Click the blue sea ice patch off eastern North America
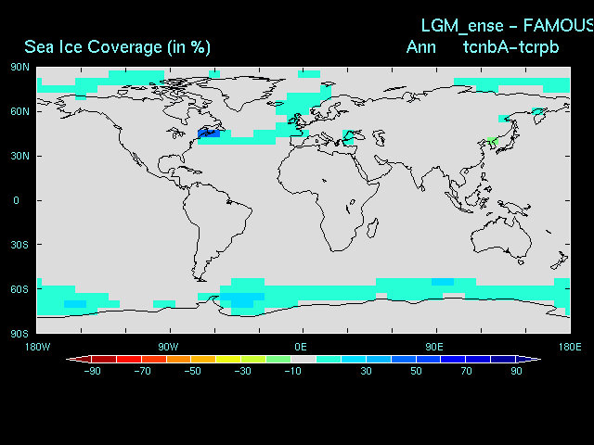The image size is (594, 445). coord(209,133)
